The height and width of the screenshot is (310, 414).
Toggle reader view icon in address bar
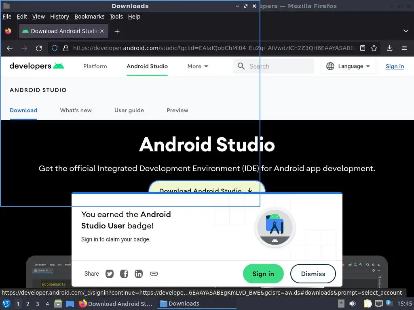pyautogui.click(x=363, y=48)
